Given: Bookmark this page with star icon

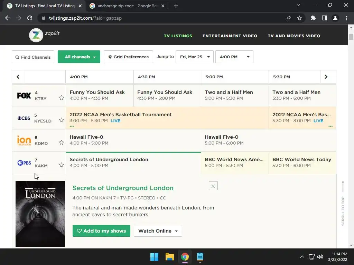Looking at the screenshot, I should coord(299,18).
